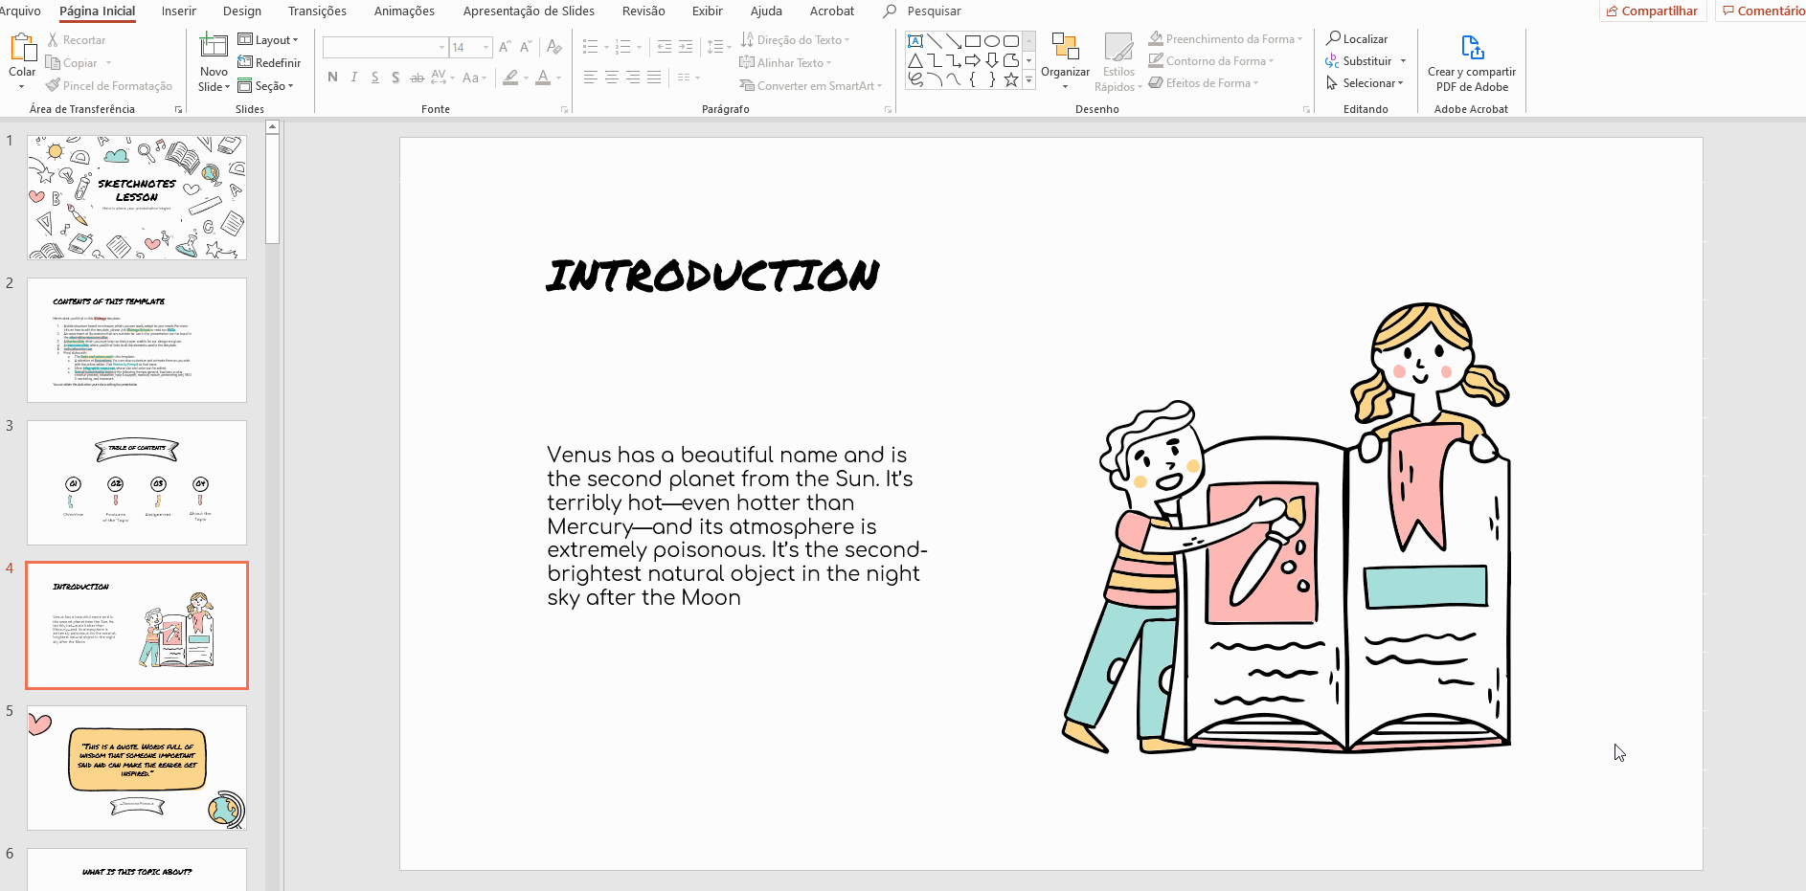Viewport: 1806px width, 891px height.
Task: Select slide 3 Table of Contents thumbnail
Action: pyautogui.click(x=137, y=482)
